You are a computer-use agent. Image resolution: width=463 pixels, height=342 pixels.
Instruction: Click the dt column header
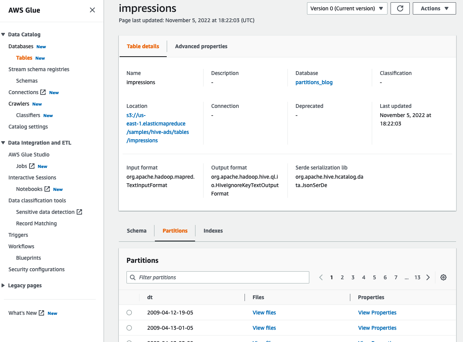click(x=150, y=297)
